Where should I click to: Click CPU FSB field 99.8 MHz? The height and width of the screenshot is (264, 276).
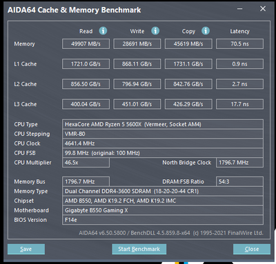[163, 153]
